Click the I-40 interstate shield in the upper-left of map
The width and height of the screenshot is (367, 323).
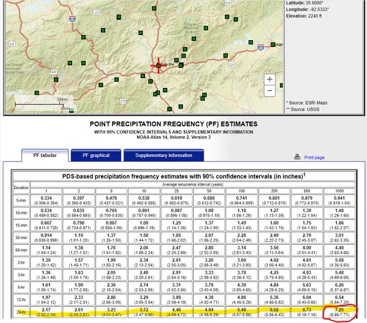(x=72, y=19)
